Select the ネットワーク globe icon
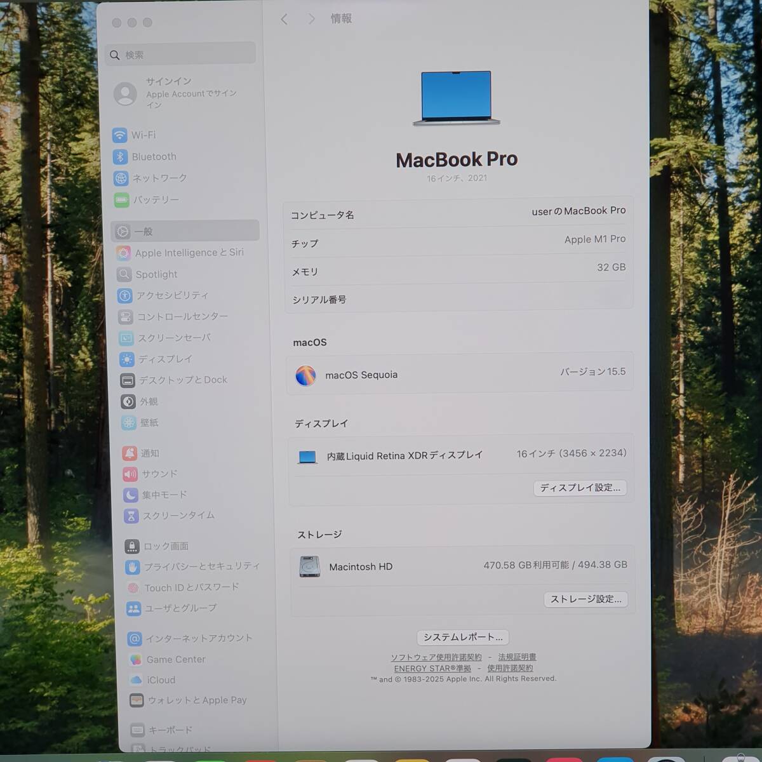 (121, 178)
